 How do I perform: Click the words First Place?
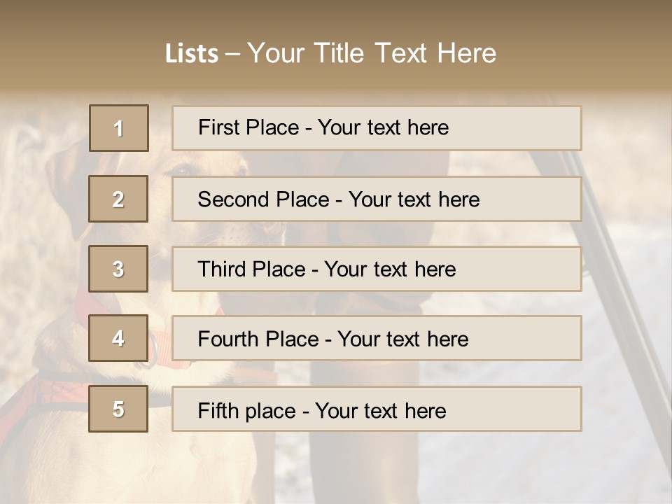point(248,127)
